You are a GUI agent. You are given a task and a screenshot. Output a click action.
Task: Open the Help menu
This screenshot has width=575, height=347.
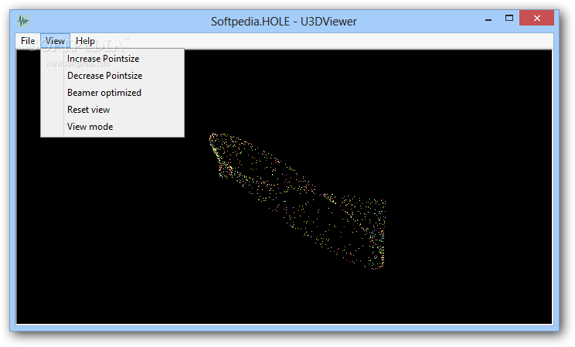pos(85,41)
